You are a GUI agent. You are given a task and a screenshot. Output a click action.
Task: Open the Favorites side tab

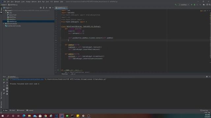point(1,104)
